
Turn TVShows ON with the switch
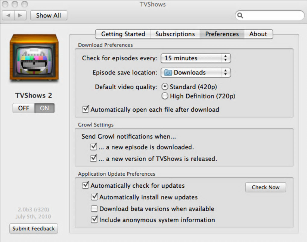pos(45,108)
